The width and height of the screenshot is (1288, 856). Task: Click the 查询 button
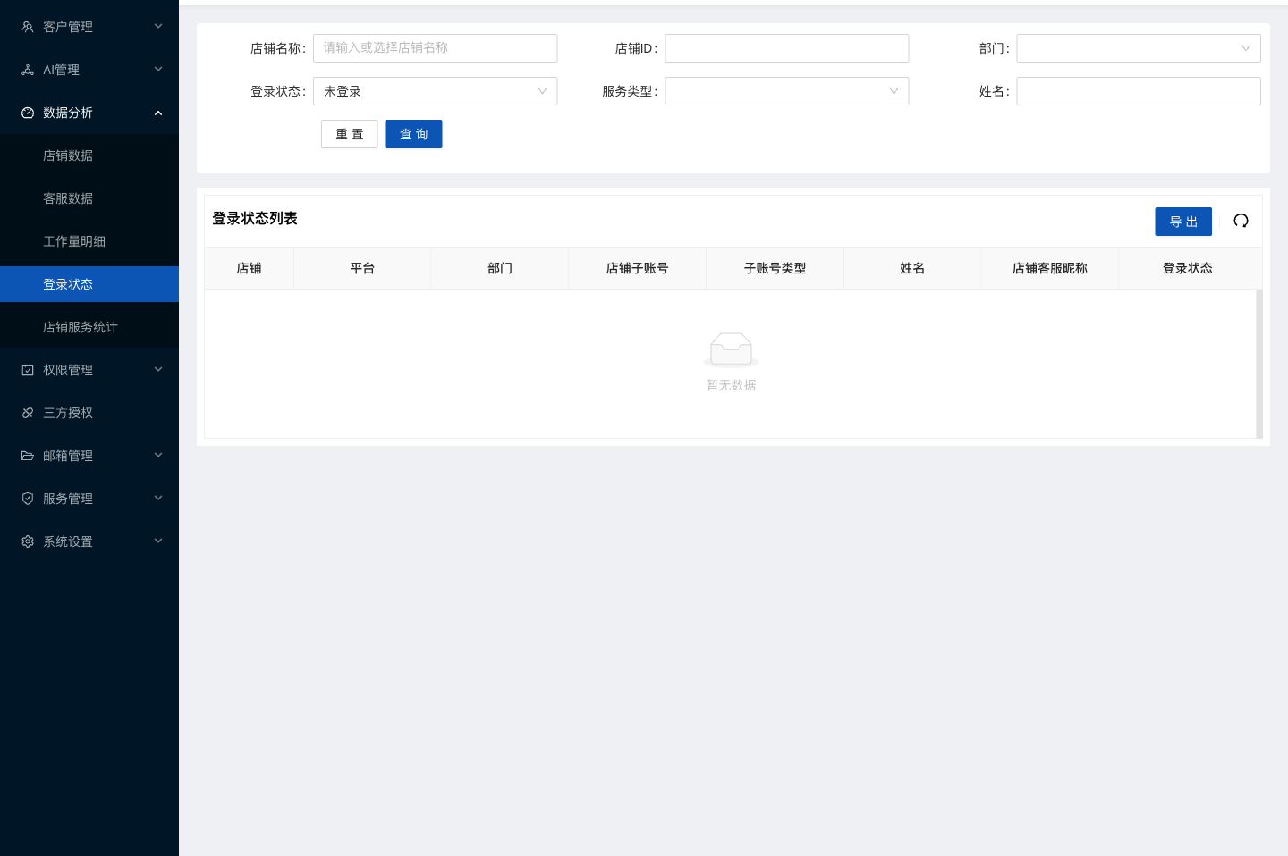[x=413, y=134]
